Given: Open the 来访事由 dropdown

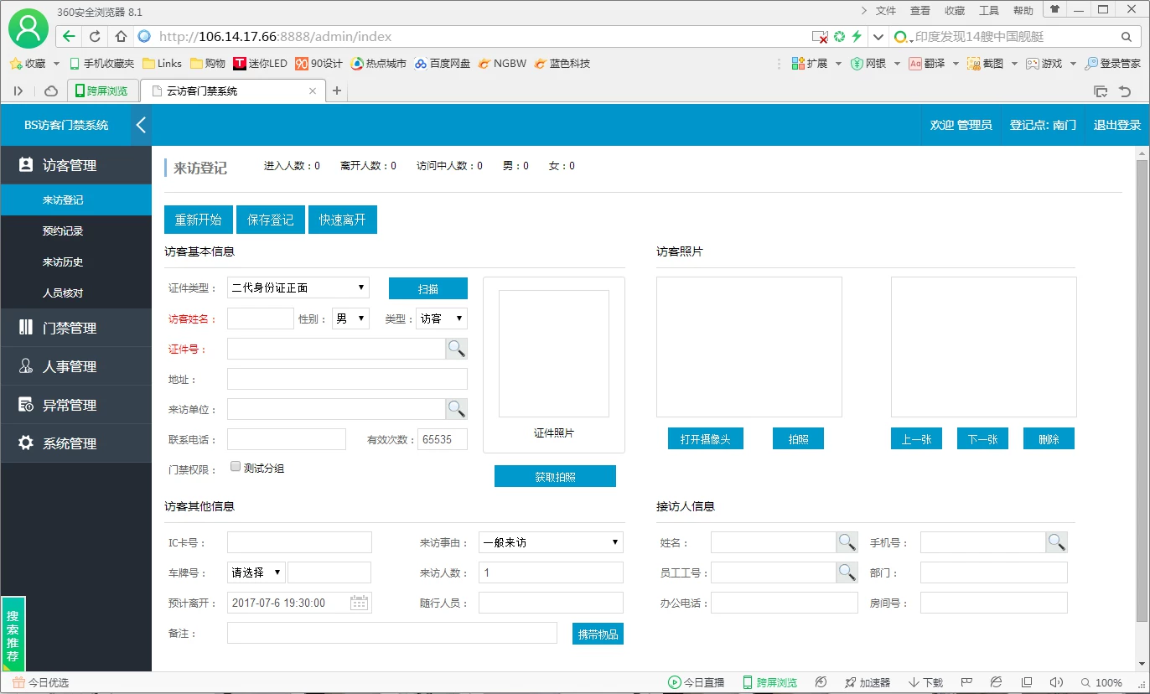Looking at the screenshot, I should click(x=551, y=542).
